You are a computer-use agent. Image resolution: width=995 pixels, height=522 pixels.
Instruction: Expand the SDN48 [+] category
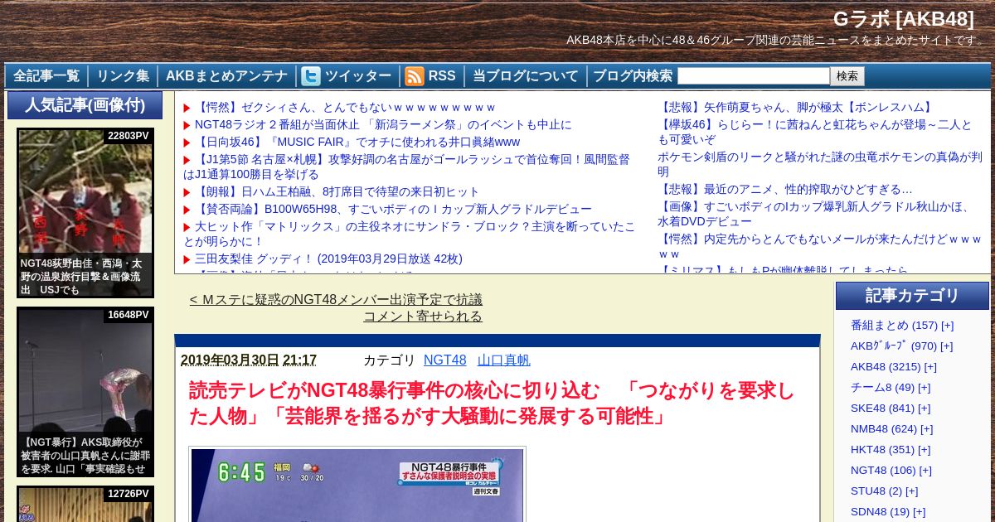pos(919,512)
